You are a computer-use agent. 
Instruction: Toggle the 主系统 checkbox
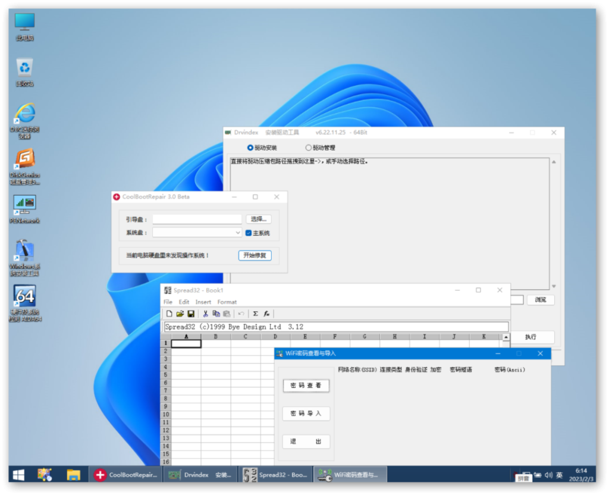pyautogui.click(x=258, y=233)
